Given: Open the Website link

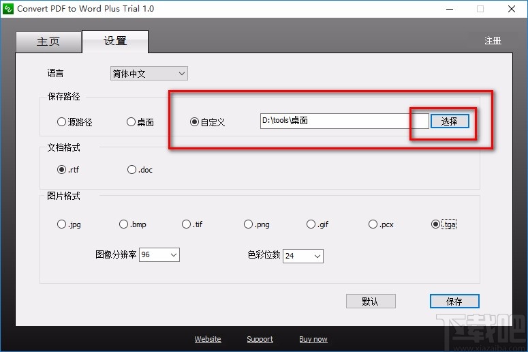Looking at the screenshot, I should pyautogui.click(x=208, y=339).
